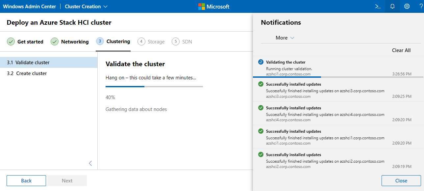The image size is (424, 191).
Task: Click success icon for azshci3 update notification
Action: pyautogui.click(x=261, y=84)
